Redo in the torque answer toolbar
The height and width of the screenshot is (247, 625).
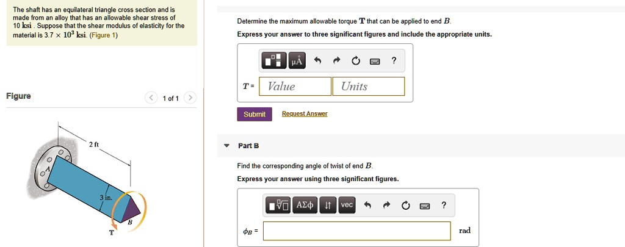337,60
